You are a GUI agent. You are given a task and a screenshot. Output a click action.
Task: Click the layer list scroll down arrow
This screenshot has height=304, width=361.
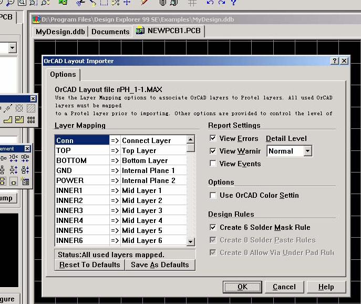point(190,241)
